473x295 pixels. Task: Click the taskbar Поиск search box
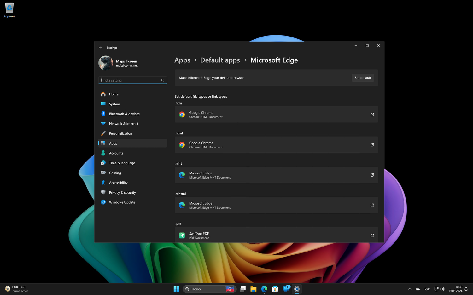click(x=209, y=289)
